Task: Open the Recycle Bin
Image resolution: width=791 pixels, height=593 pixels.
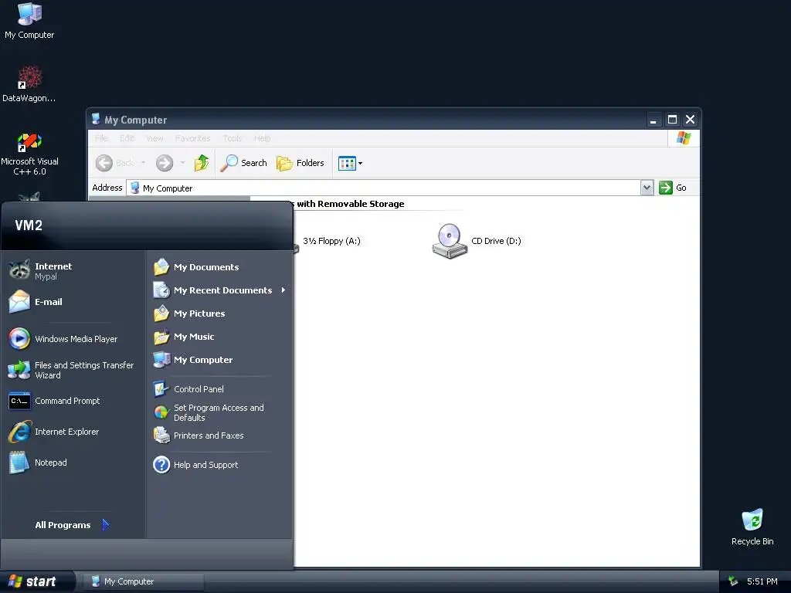Action: click(752, 527)
